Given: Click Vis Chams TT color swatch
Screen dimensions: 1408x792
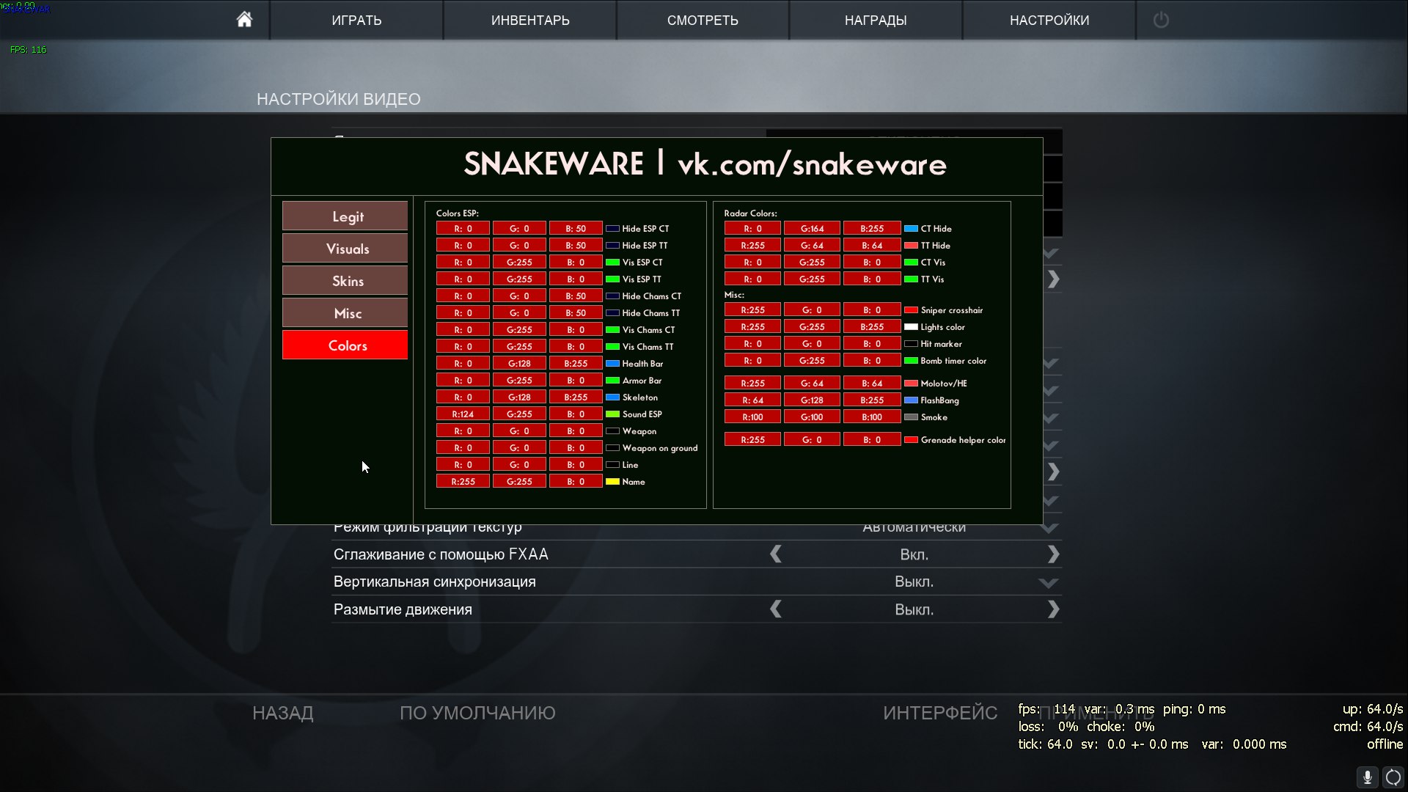Looking at the screenshot, I should click(x=612, y=347).
